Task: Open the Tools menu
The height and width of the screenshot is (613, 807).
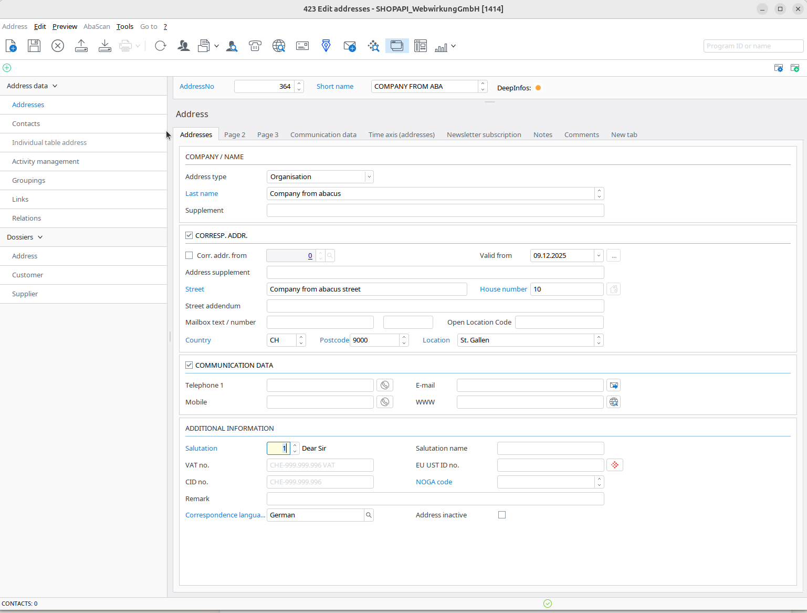Action: pos(125,27)
